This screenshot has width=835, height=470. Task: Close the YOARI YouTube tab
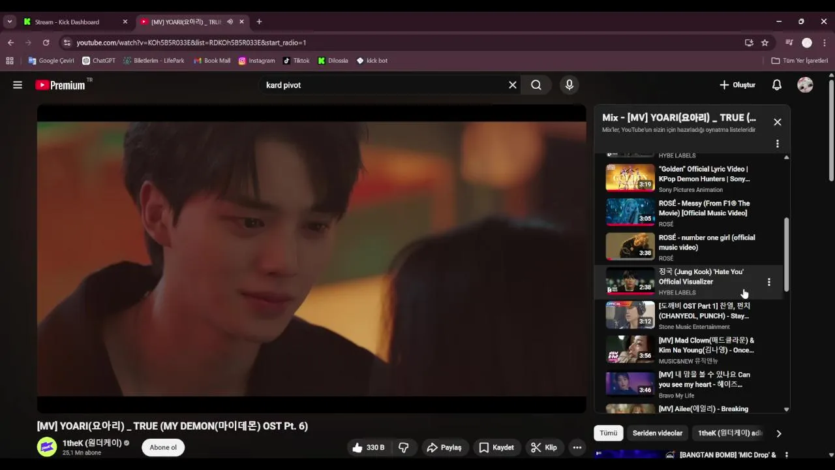(x=242, y=22)
